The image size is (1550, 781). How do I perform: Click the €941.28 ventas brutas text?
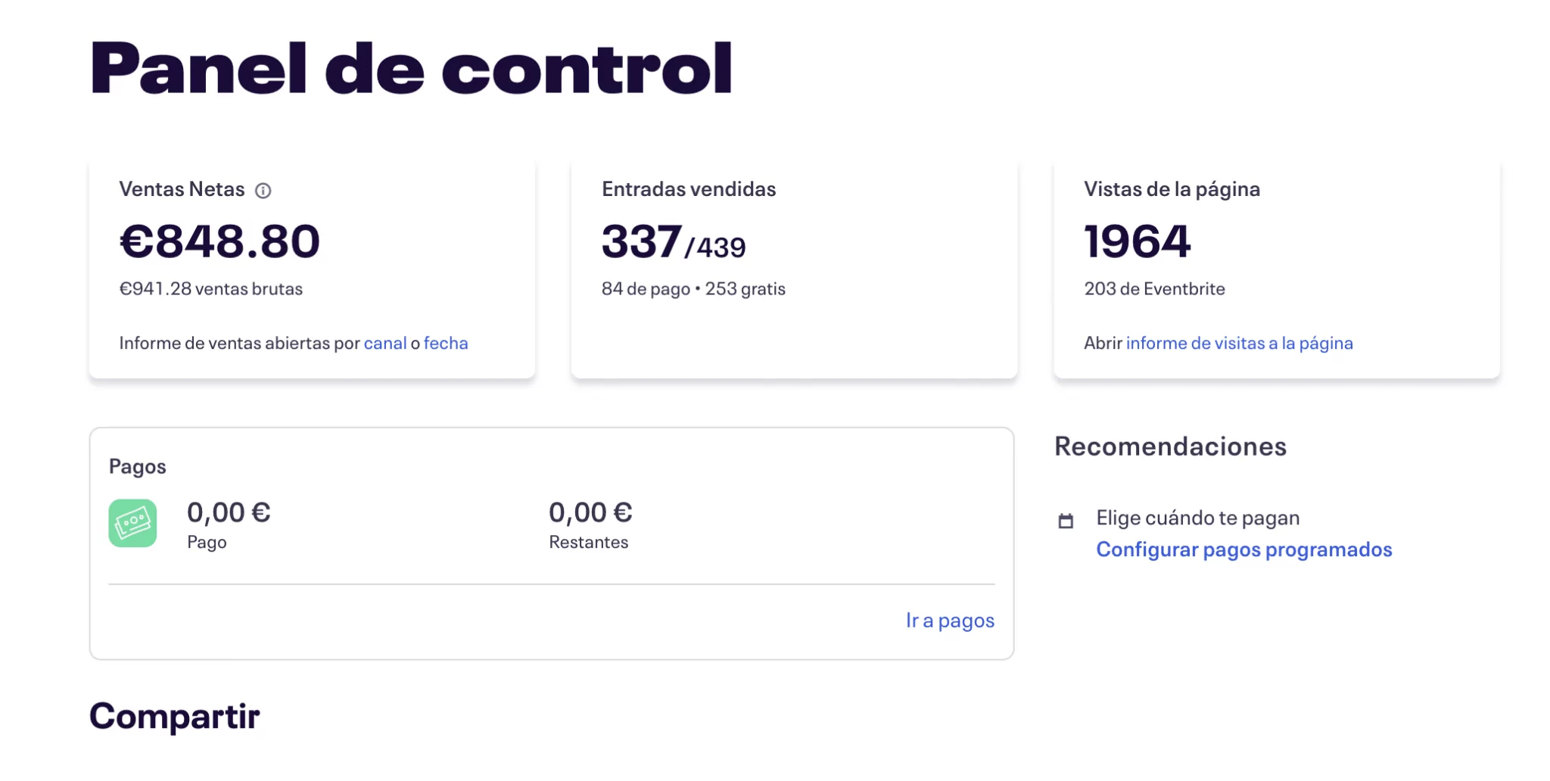coord(211,289)
